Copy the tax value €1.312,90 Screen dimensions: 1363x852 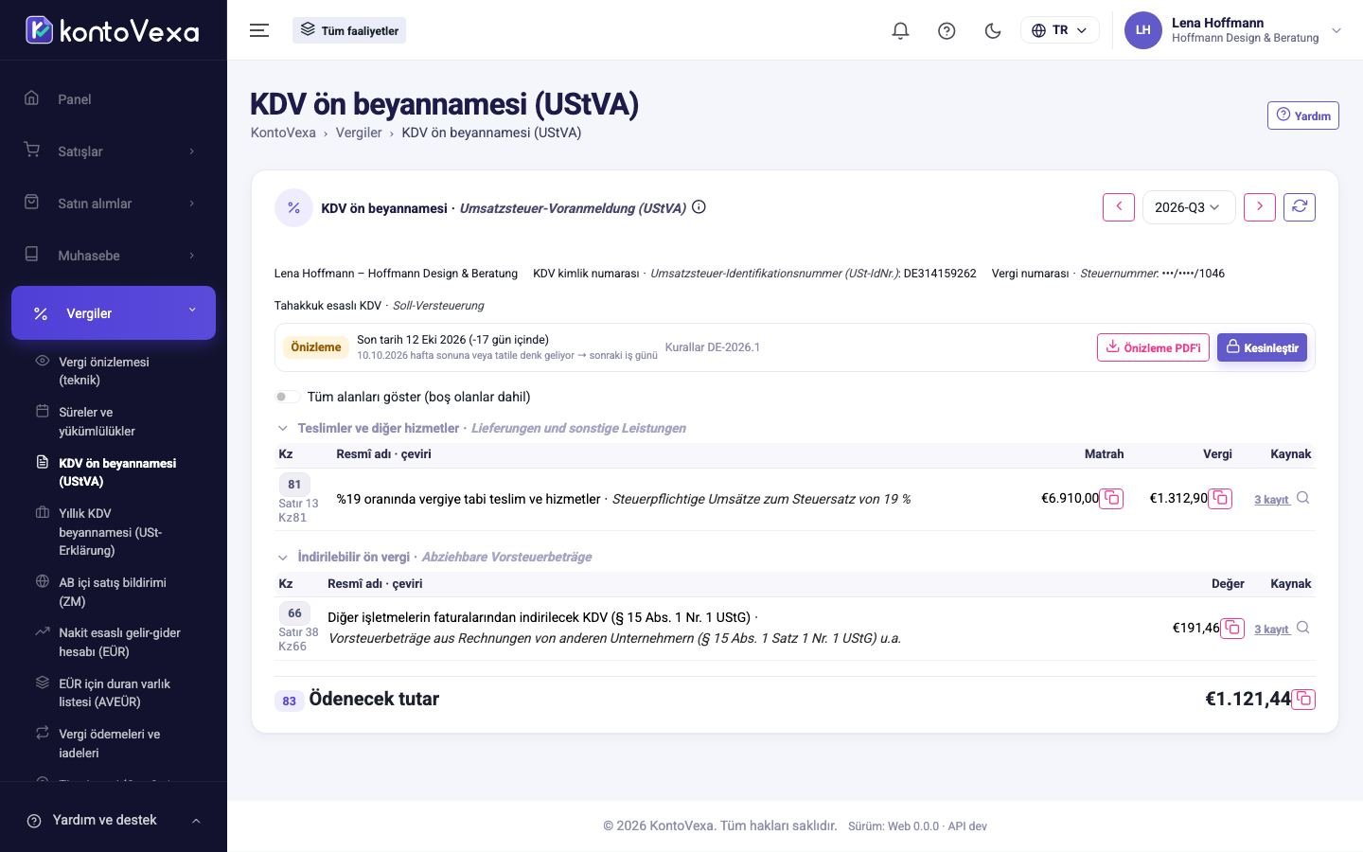click(x=1220, y=498)
